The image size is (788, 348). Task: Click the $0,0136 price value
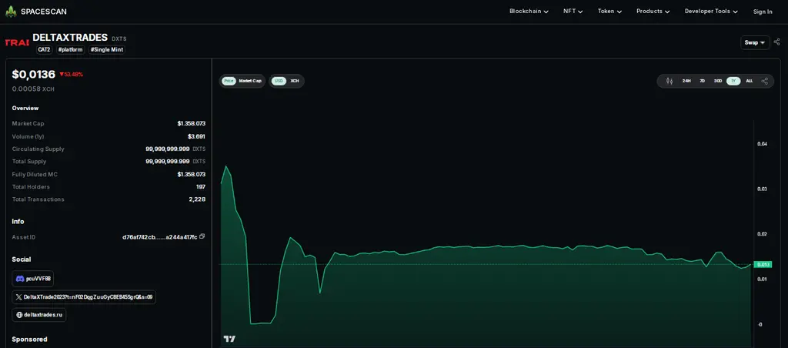[x=33, y=75]
